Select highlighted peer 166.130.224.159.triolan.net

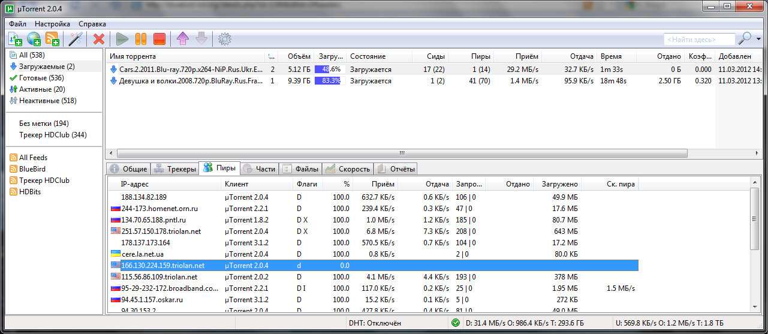tap(374, 265)
